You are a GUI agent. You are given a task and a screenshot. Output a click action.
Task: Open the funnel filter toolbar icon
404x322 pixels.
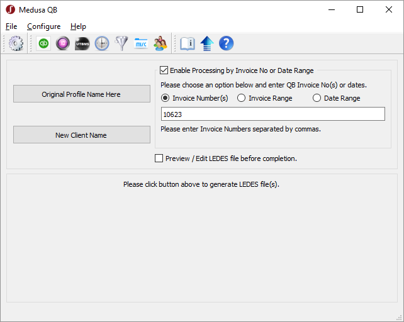point(121,43)
